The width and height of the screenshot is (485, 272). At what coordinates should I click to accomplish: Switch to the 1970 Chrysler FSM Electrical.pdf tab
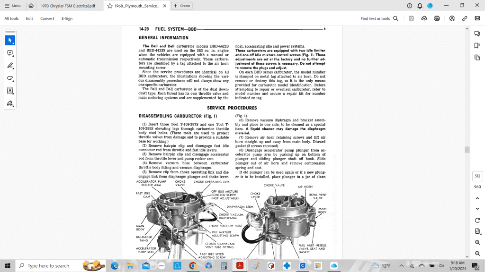point(68,6)
